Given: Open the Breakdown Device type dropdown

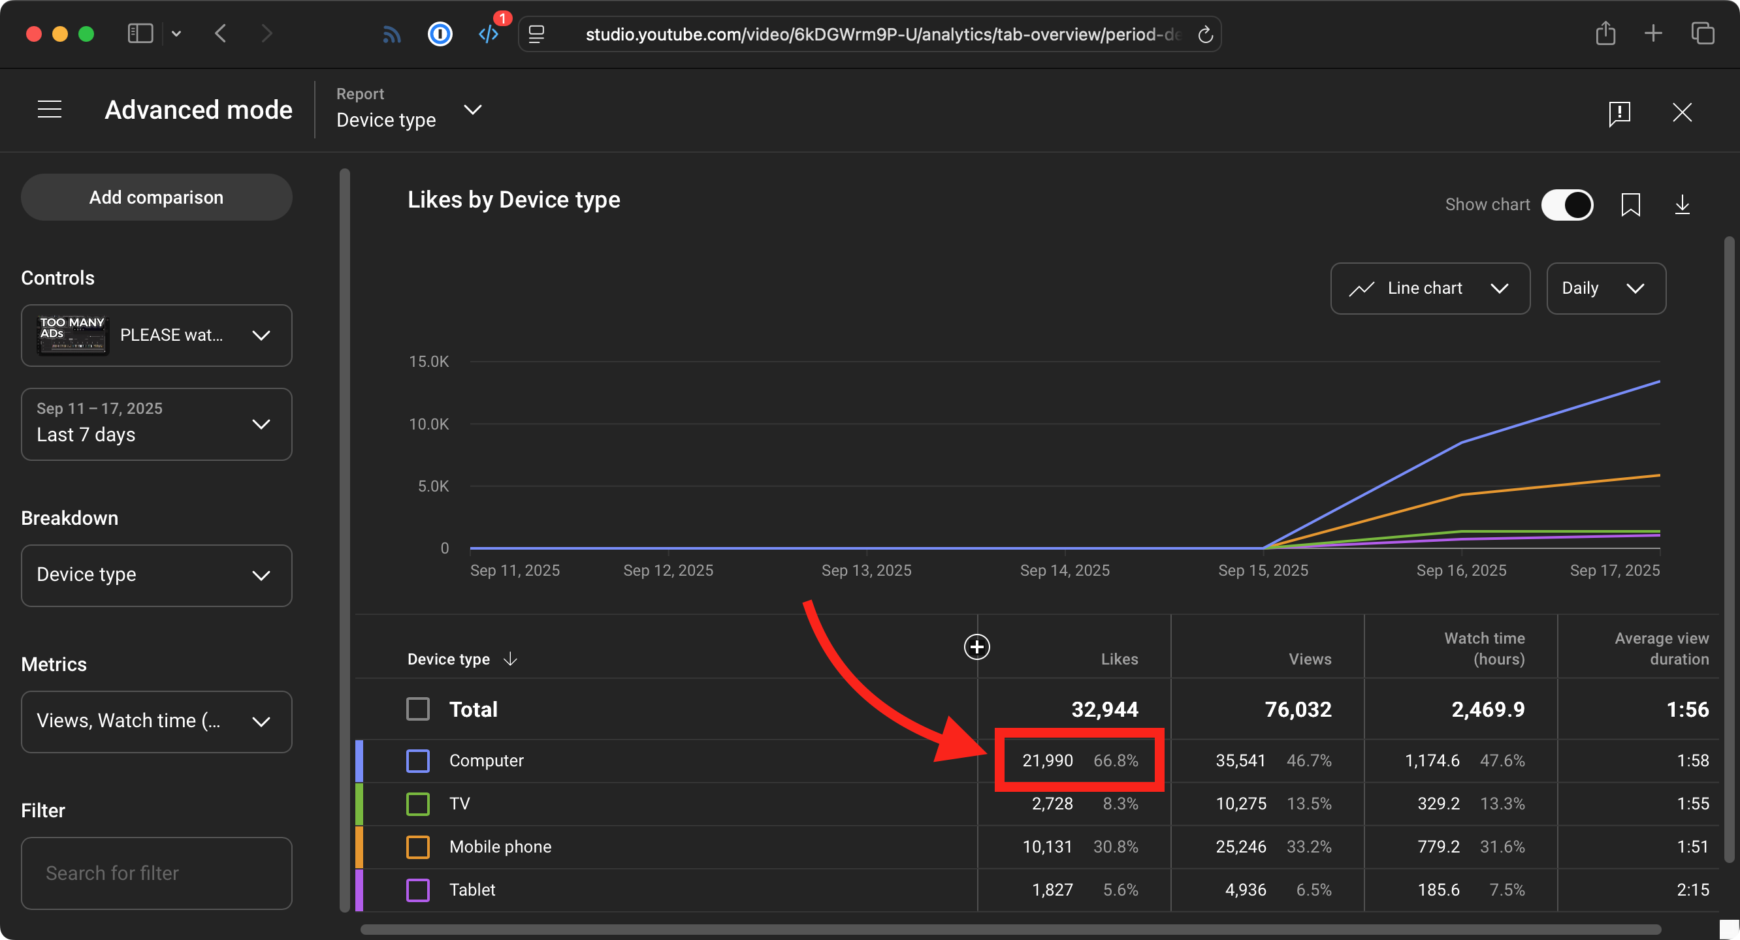Looking at the screenshot, I should [157, 575].
